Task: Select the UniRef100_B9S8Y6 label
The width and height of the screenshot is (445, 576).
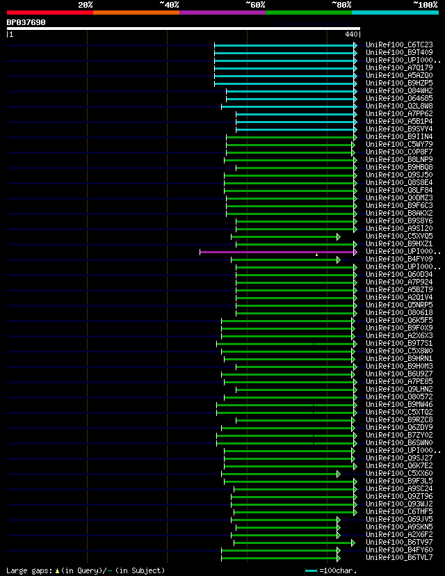Action: [400, 221]
